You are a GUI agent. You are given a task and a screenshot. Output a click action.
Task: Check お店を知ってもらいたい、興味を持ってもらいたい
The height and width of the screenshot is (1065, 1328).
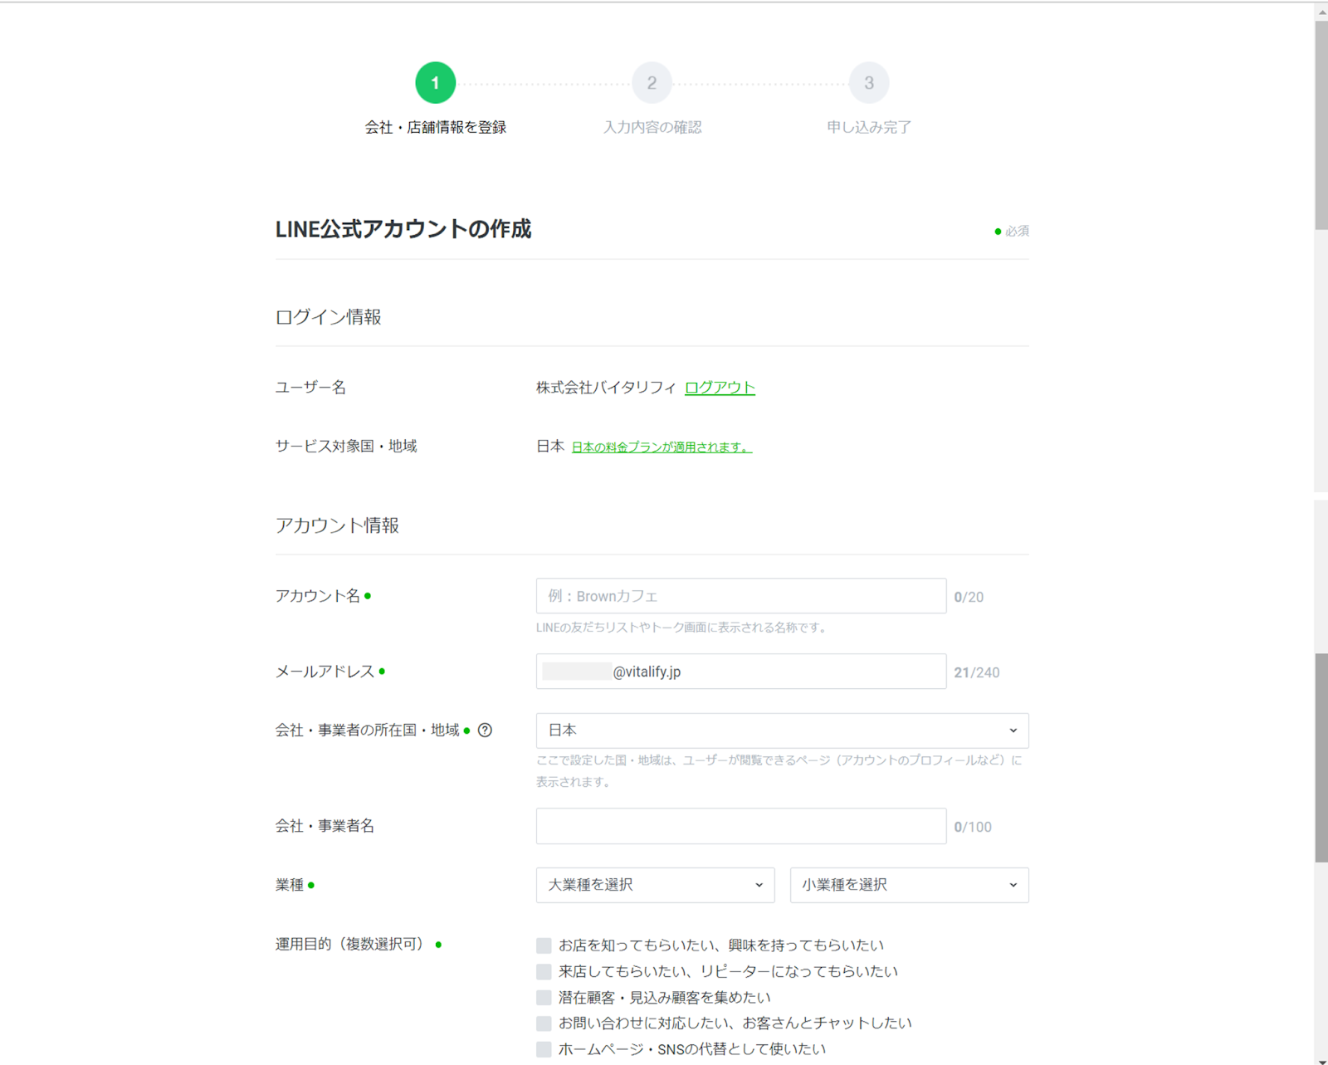click(x=544, y=945)
